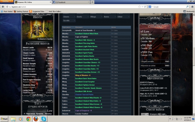Expand the Wings category dropdown

[x=96, y=17]
